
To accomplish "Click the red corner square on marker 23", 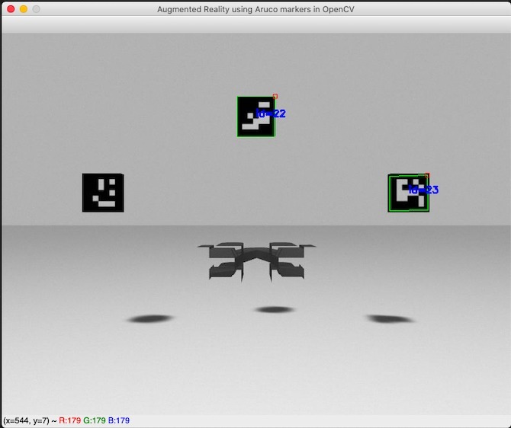I will [x=427, y=175].
